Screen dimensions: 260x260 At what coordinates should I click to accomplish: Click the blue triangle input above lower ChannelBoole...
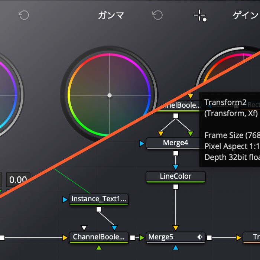pyautogui.click(x=114, y=228)
